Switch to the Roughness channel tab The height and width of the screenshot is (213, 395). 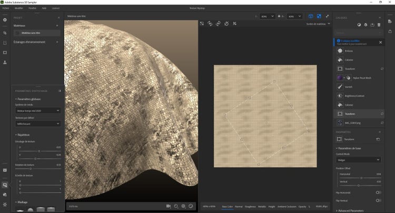coord(251,207)
